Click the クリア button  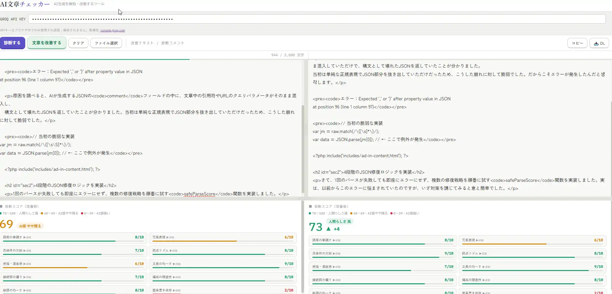78,43
